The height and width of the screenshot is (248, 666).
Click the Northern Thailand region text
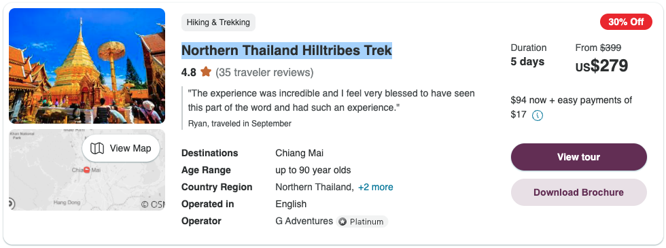314,188
